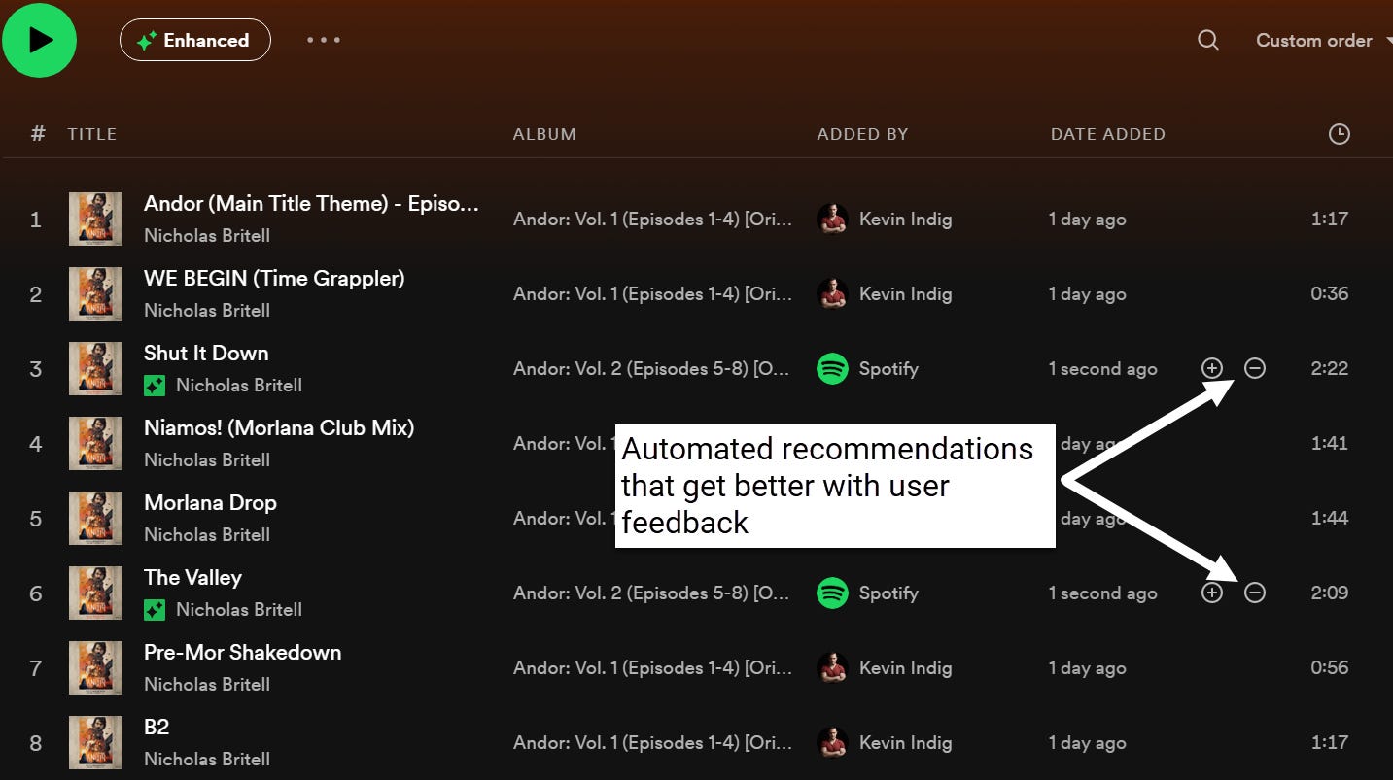Image resolution: width=1393 pixels, height=780 pixels.
Task: Select album art of Niamos! (Morlana Club Mix)
Action: pos(95,443)
